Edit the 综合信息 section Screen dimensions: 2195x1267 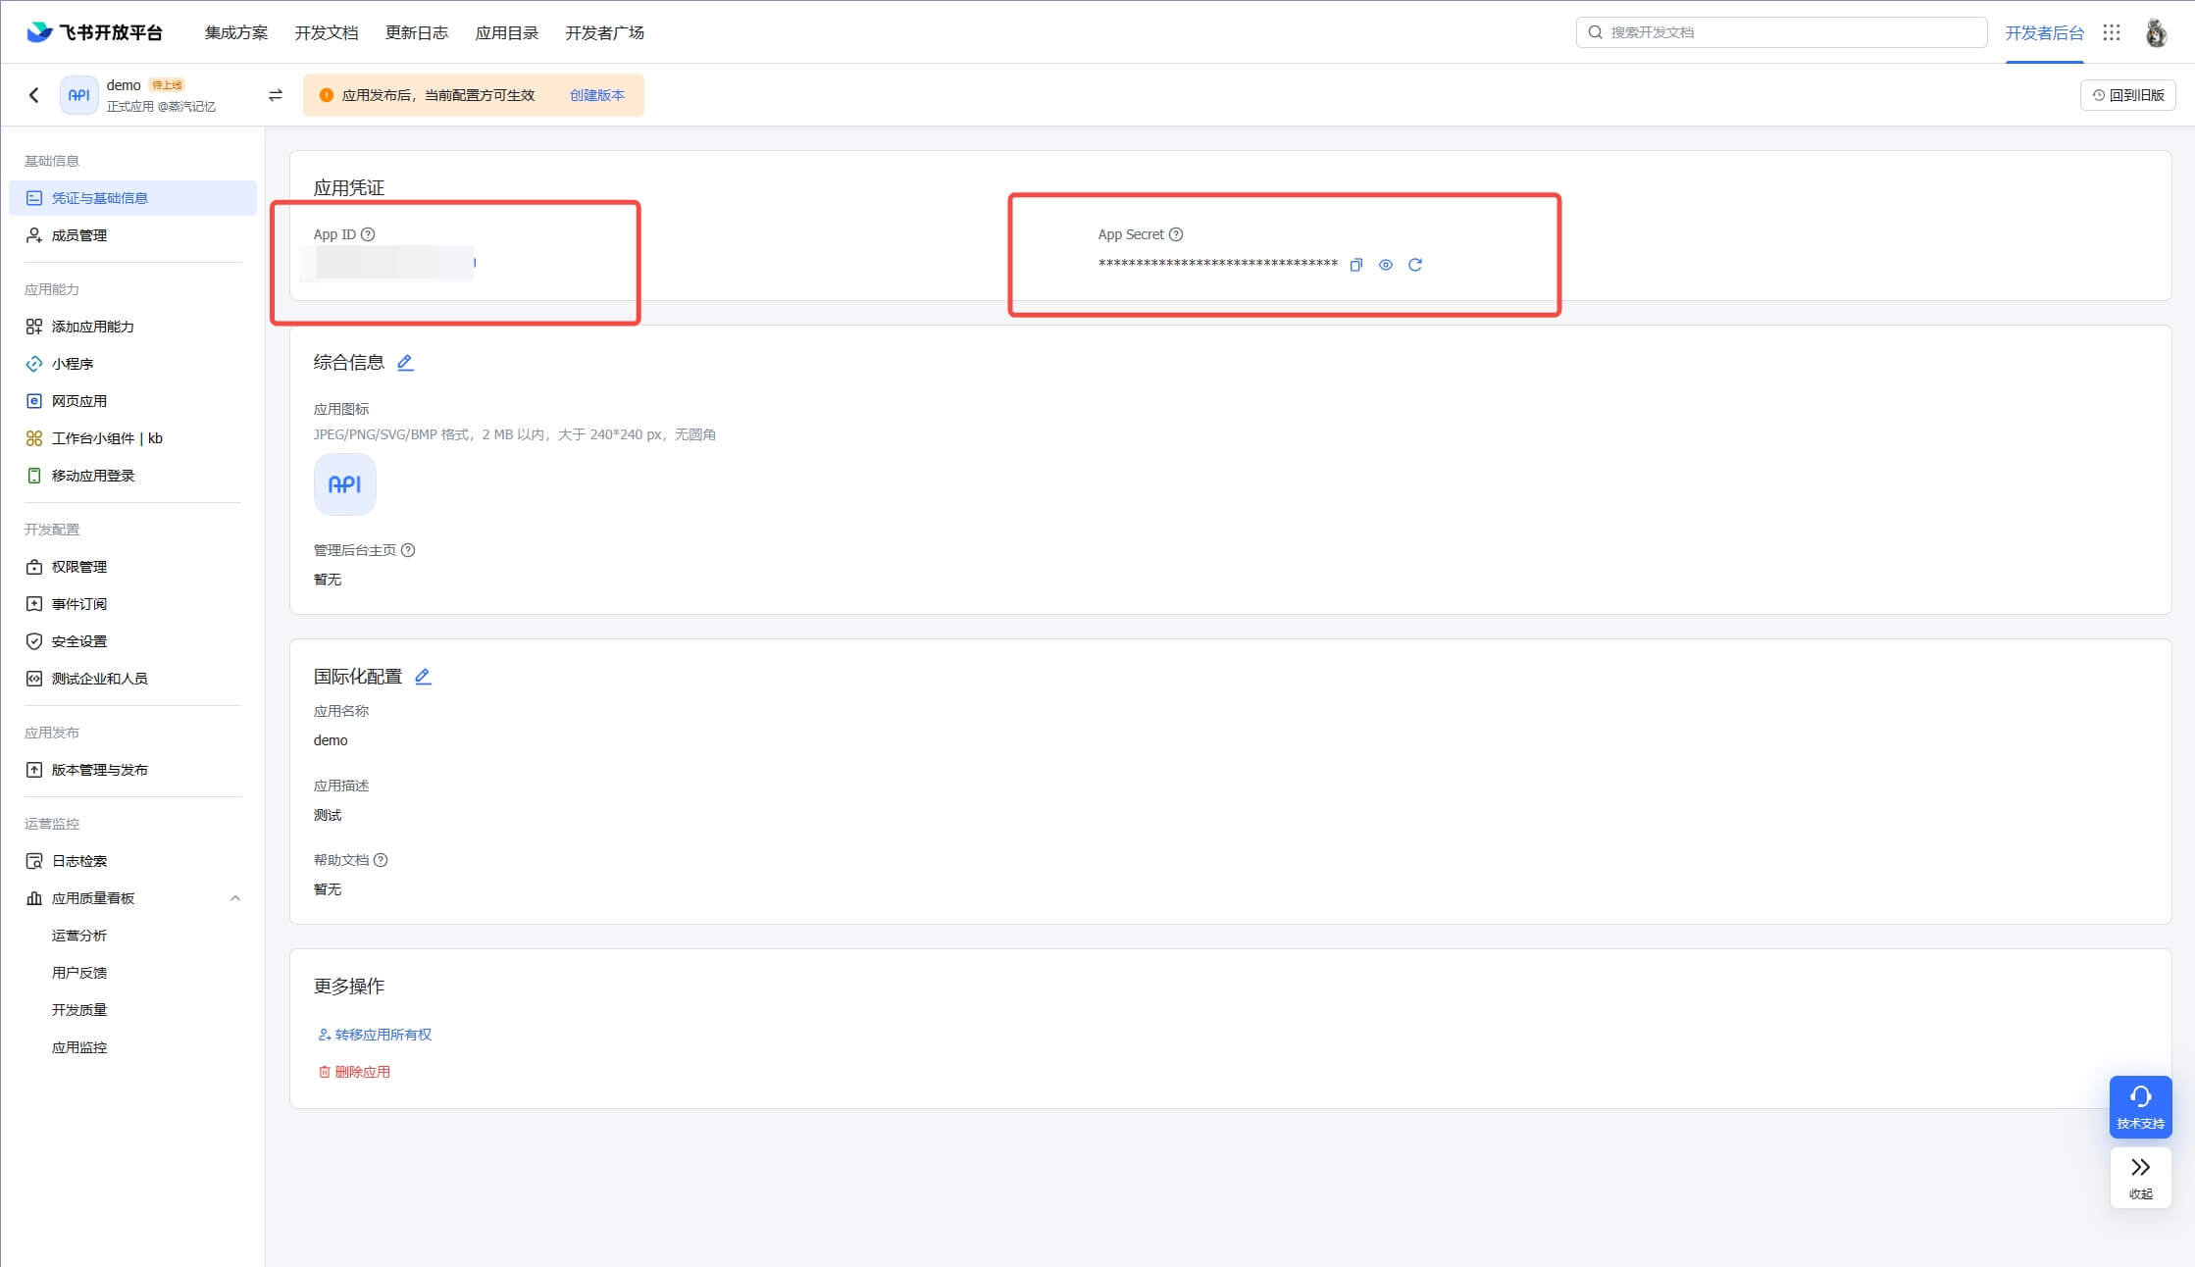coord(405,363)
